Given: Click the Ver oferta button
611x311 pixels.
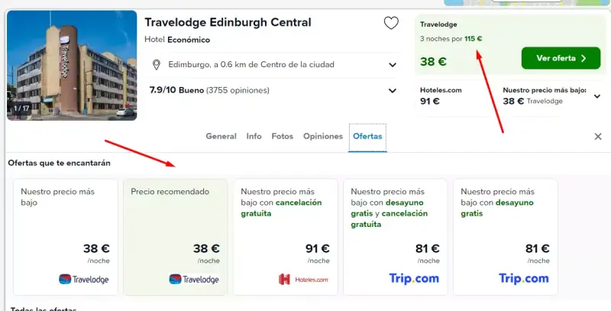Looking at the screenshot, I should pos(561,58).
